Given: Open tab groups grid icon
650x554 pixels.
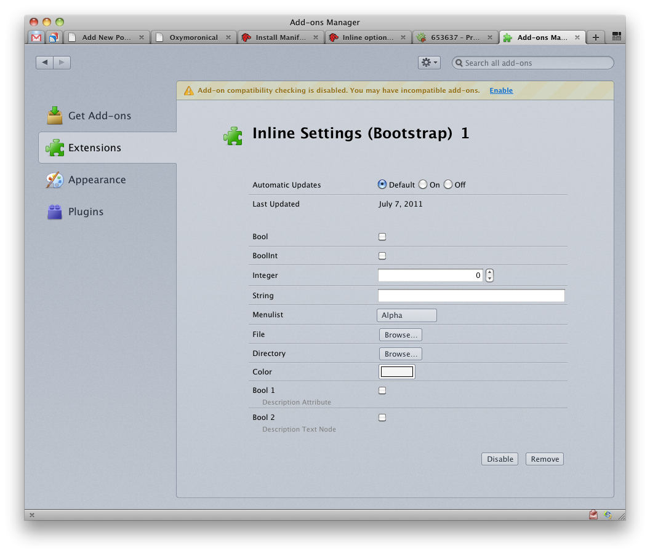Looking at the screenshot, I should coord(616,36).
